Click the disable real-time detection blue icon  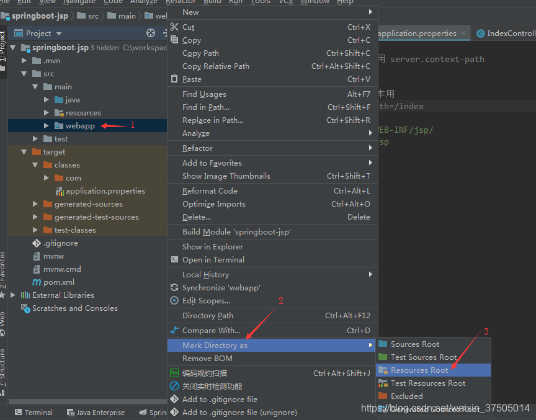coord(174,386)
